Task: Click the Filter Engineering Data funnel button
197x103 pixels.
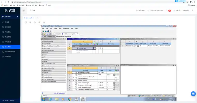Action: (x=49, y=37)
